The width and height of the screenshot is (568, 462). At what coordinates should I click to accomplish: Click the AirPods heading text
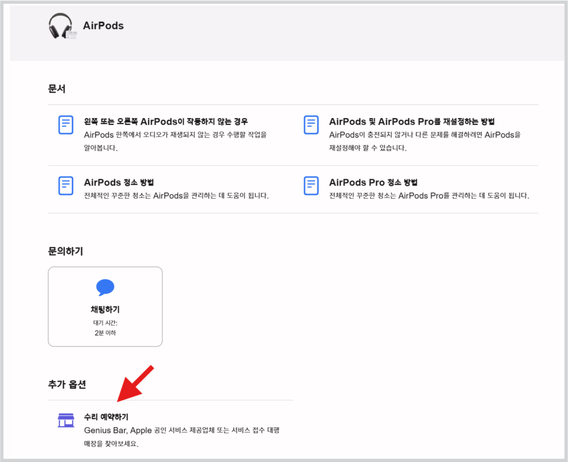[103, 26]
